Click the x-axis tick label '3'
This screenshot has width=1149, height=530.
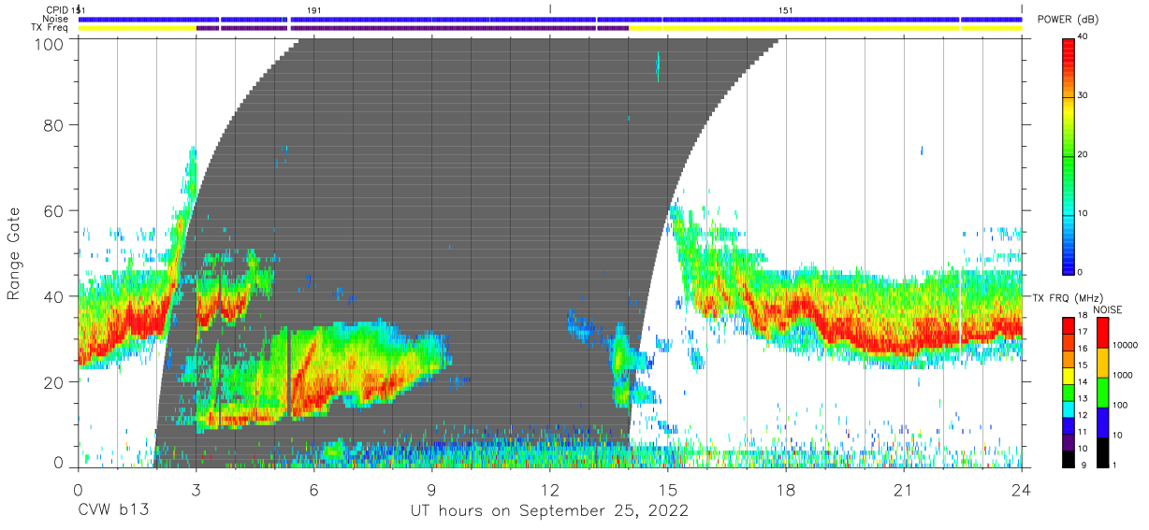196,490
